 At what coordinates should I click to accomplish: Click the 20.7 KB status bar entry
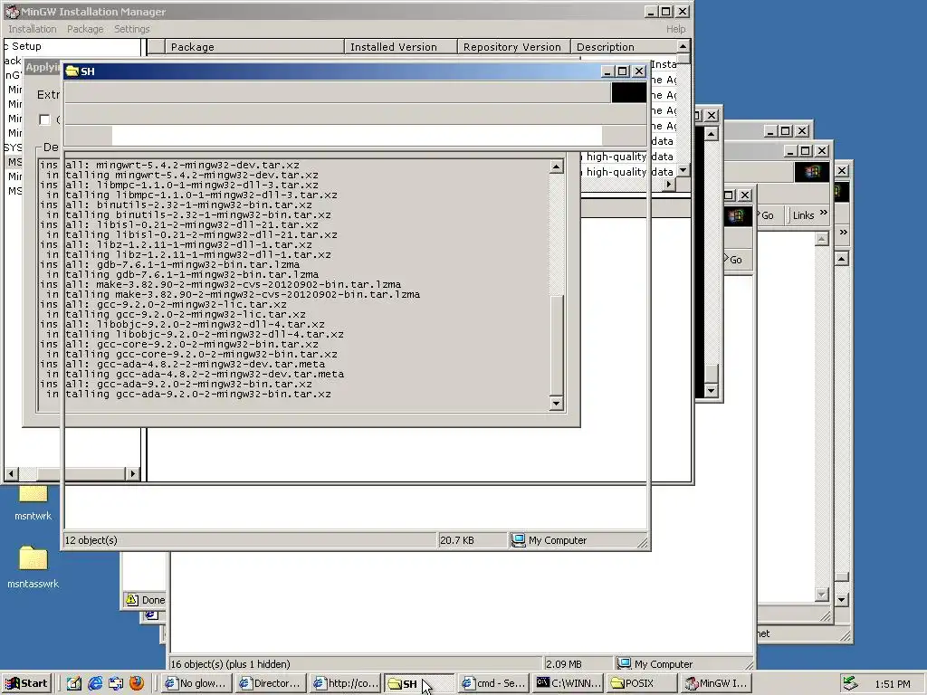[x=456, y=540]
